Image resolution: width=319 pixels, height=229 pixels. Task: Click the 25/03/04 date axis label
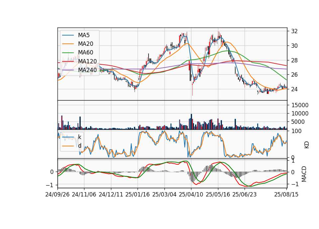tap(164, 194)
